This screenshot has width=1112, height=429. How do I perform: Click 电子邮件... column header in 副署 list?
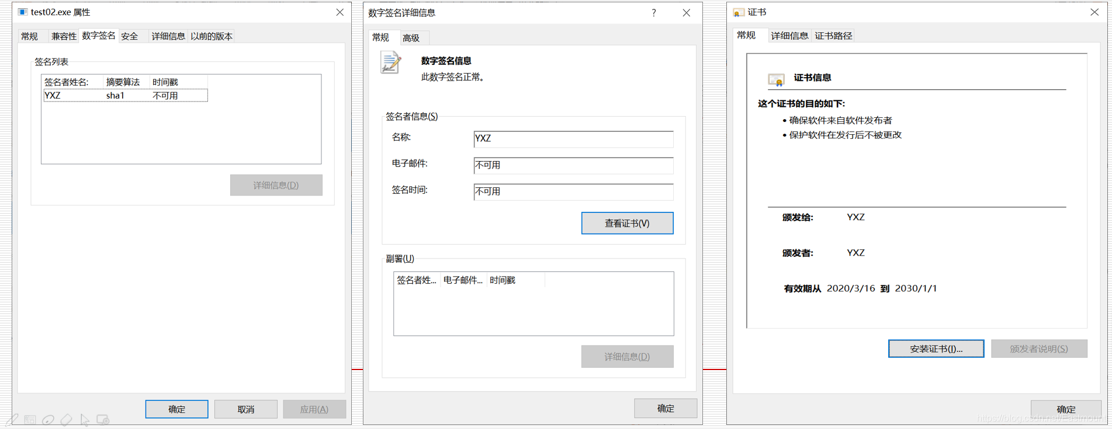pos(463,280)
